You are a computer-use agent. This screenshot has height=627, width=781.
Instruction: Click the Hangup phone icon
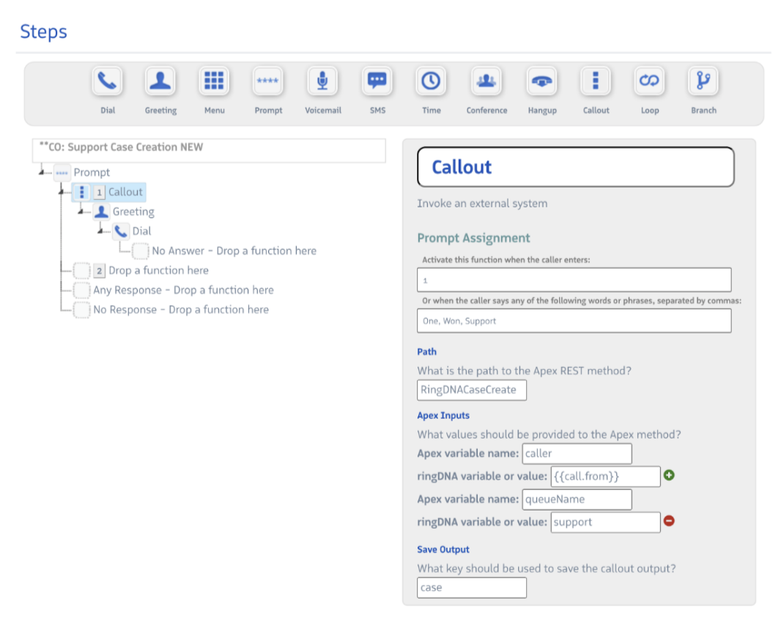click(541, 81)
